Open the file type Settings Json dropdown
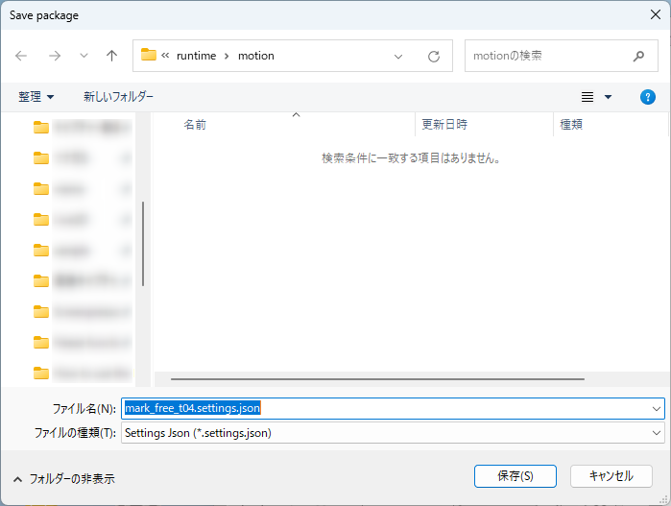The height and width of the screenshot is (506, 671). tap(656, 433)
